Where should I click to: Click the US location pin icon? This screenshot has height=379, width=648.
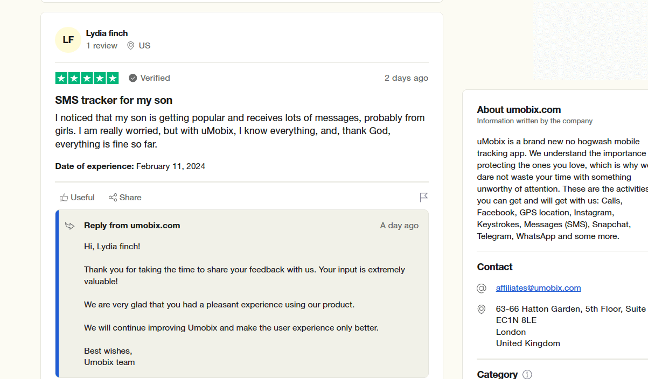tap(130, 46)
